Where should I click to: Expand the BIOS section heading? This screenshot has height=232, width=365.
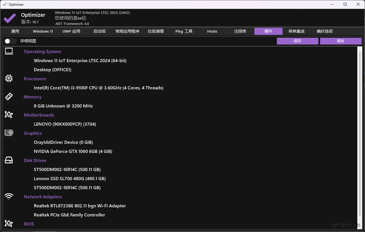(29, 224)
